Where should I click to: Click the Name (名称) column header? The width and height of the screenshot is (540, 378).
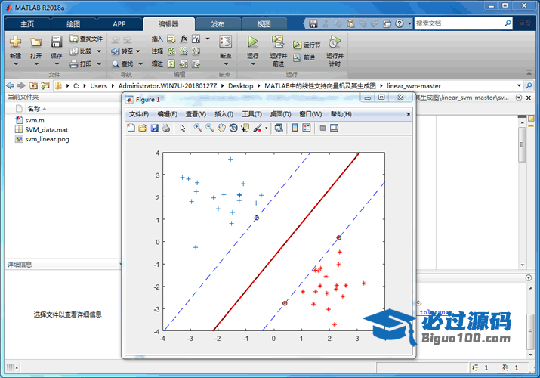pos(34,109)
